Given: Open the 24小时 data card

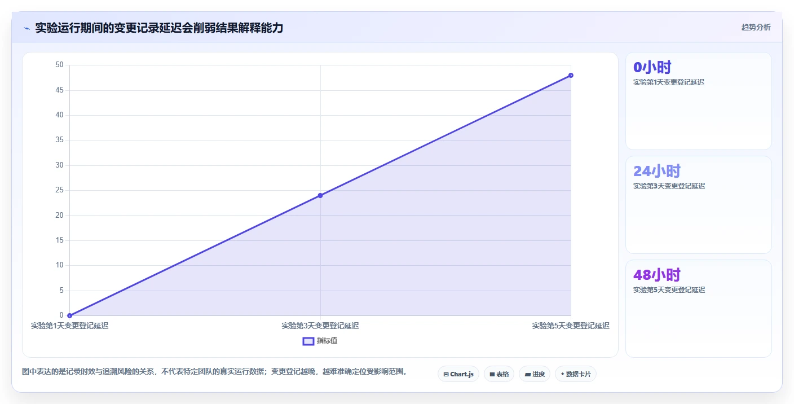Looking at the screenshot, I should click(x=698, y=205).
